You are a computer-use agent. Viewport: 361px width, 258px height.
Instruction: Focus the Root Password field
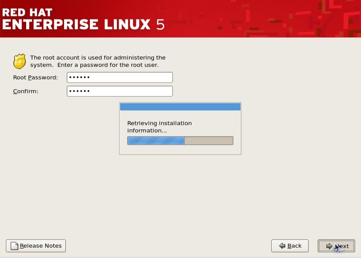pos(120,77)
